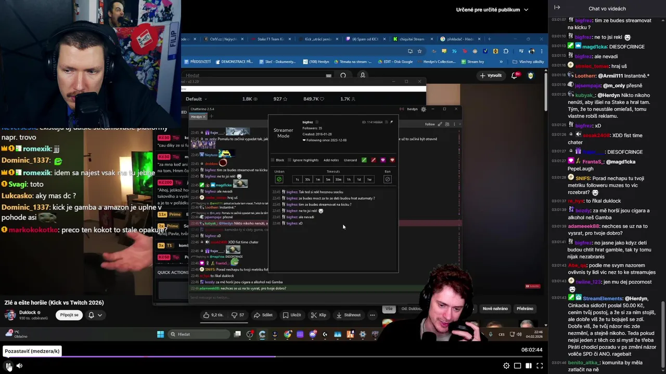Click the purple gem icon in the usercard
The image size is (666, 374).
[x=383, y=160]
